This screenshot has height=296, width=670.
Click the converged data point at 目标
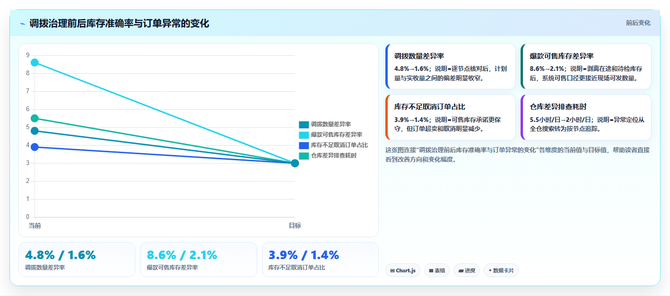pos(295,163)
